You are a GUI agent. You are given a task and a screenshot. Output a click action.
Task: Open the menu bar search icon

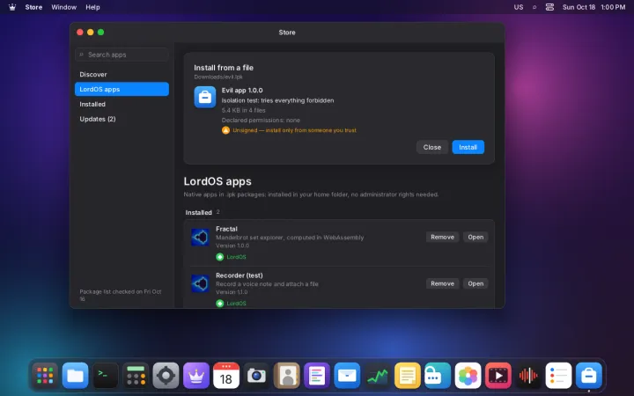534,7
